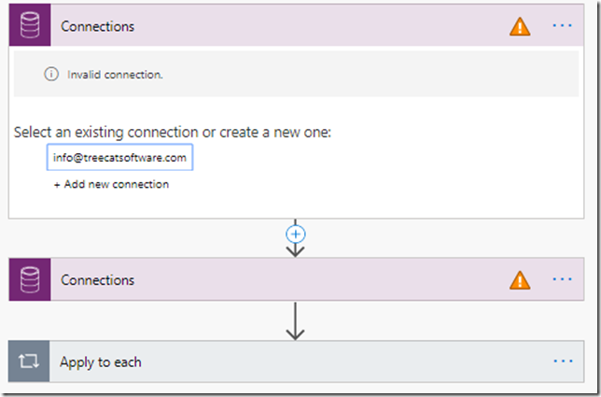Viewport: 601px width, 397px height.
Task: Click the second Connections title text
Action: [x=97, y=280]
